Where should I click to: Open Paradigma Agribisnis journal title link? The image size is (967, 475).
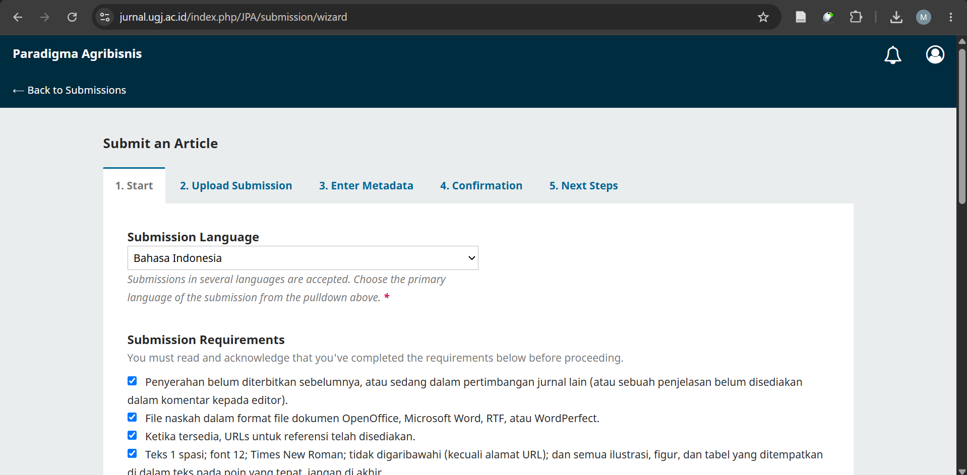click(x=77, y=54)
